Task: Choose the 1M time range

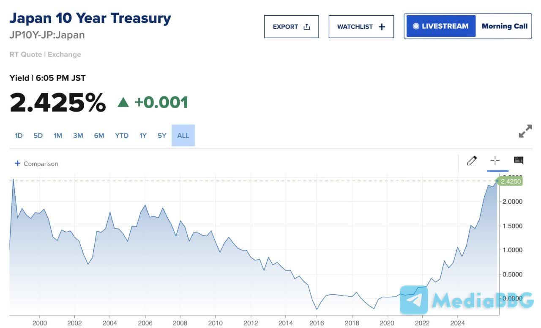Action: click(58, 136)
